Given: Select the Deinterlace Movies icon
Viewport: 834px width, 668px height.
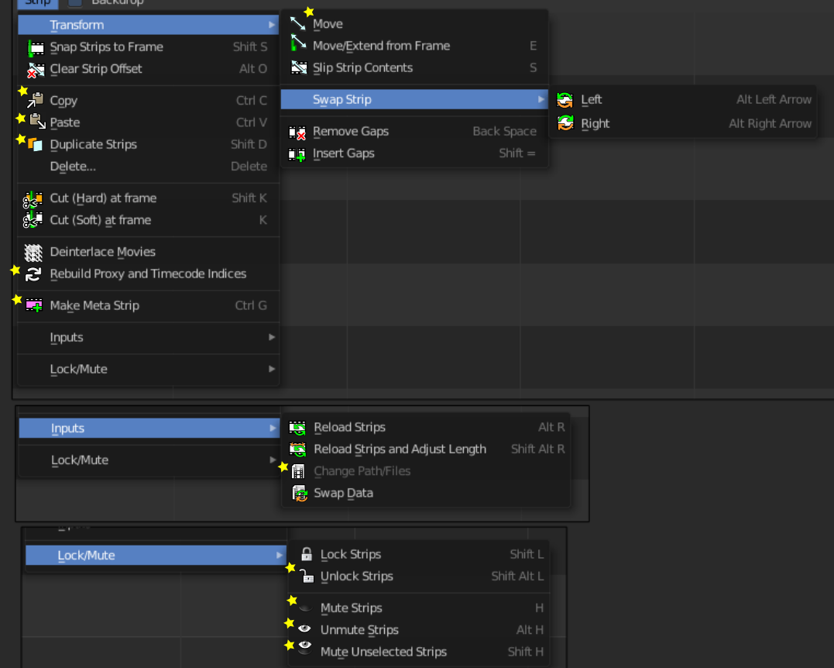Looking at the screenshot, I should [33, 253].
